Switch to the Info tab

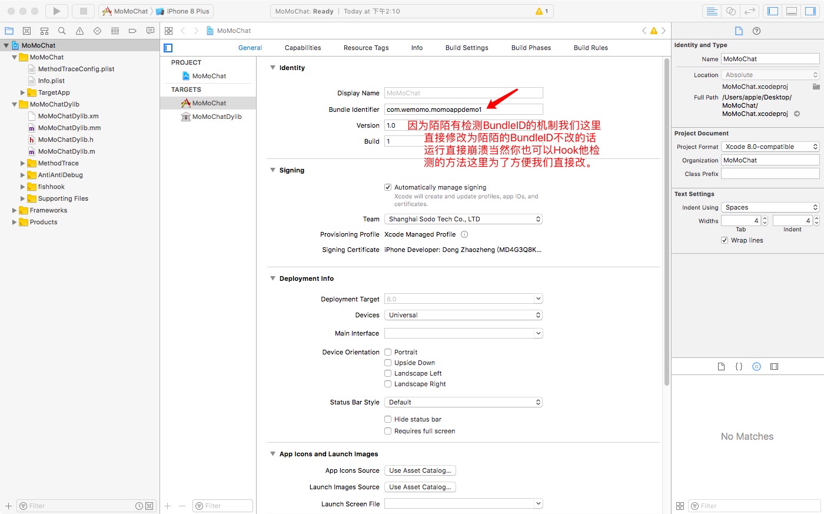pos(417,48)
